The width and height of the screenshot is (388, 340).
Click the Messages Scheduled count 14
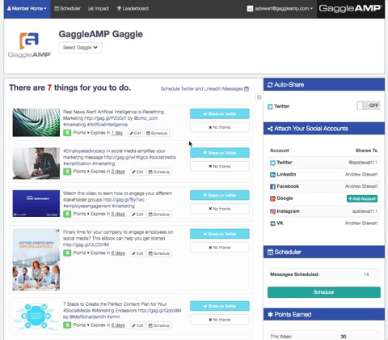tap(366, 274)
